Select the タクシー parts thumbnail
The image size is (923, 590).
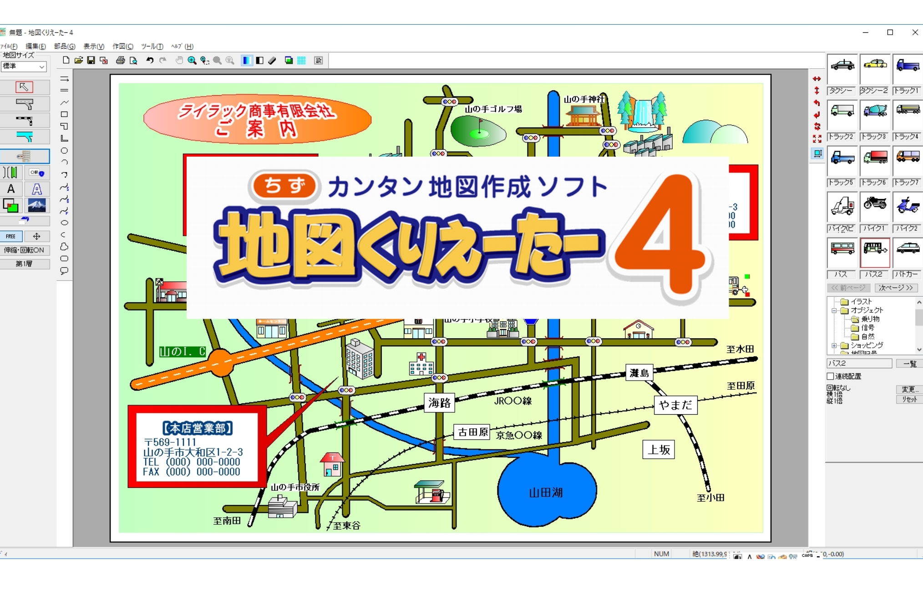pos(842,70)
